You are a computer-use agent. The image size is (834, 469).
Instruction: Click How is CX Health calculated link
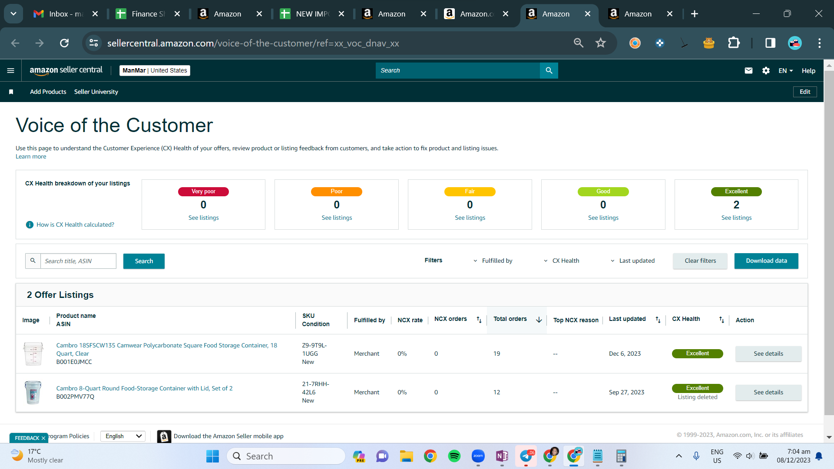75,225
